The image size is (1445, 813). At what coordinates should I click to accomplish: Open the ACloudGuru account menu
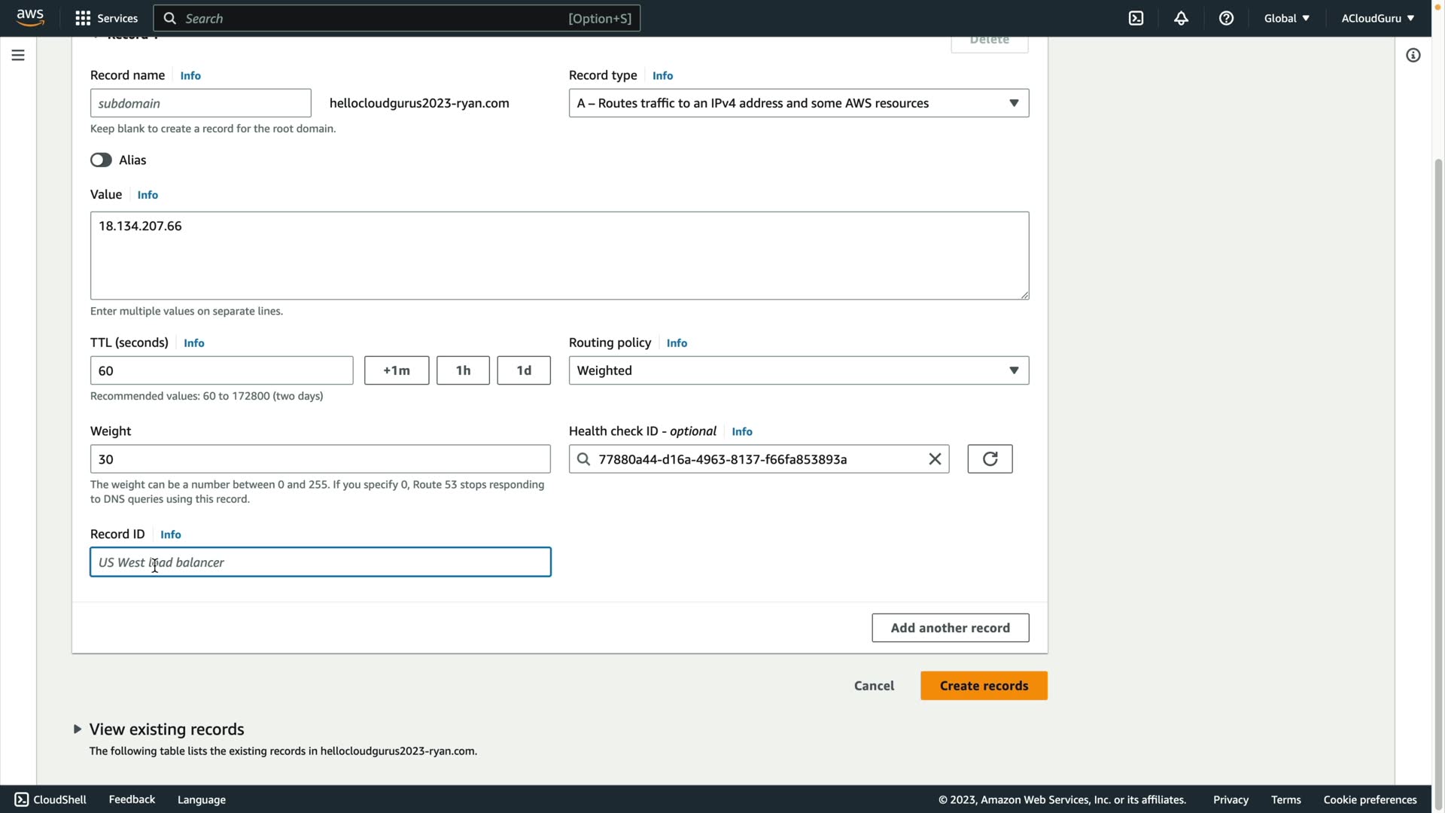coord(1377,18)
